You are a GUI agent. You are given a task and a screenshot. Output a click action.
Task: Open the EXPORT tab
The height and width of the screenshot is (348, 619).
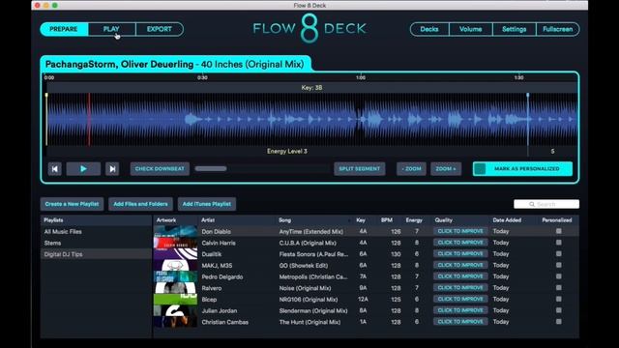(x=160, y=29)
